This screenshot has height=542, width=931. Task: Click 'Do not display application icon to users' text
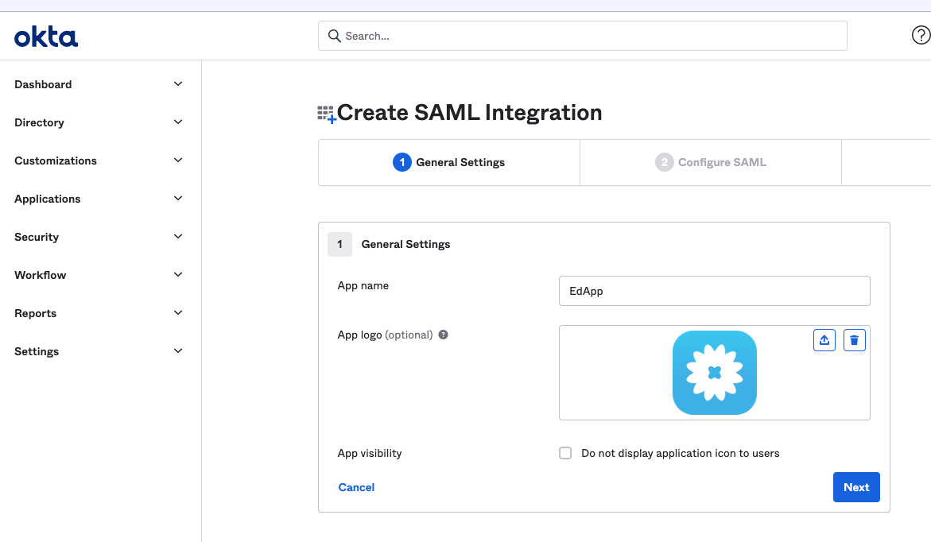coord(681,453)
